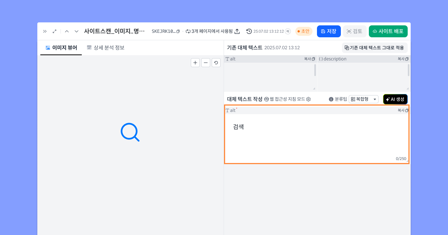Click the expand fullscreen arrows icon
448x235 pixels.
pyautogui.click(x=55, y=31)
